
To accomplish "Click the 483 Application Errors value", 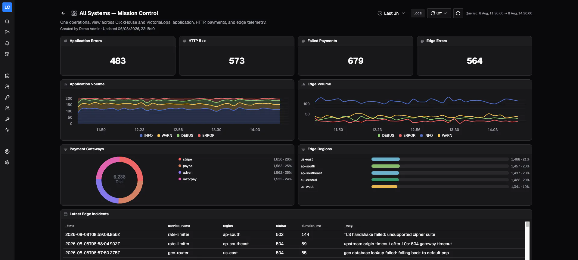I will [118, 61].
